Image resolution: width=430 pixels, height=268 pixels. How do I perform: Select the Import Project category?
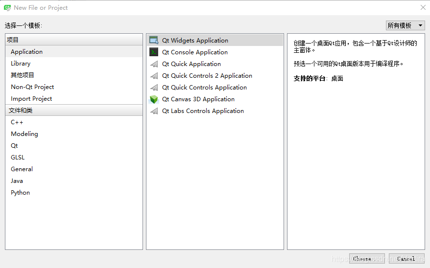click(x=74, y=99)
